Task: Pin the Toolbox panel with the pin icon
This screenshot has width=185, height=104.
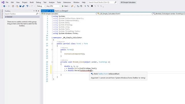Action: tap(36, 11)
